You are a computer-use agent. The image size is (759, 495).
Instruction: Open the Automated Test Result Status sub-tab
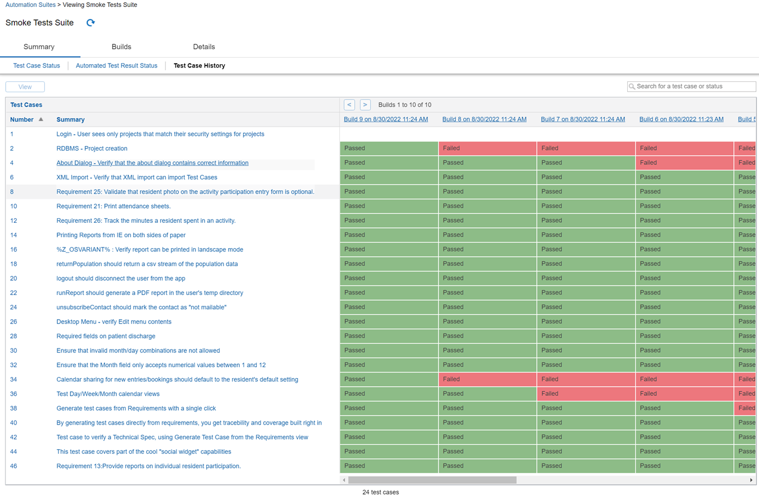pos(116,65)
